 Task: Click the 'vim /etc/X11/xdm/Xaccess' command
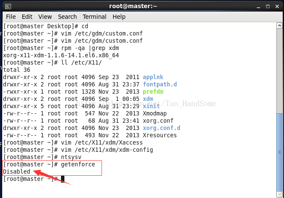[102, 142]
